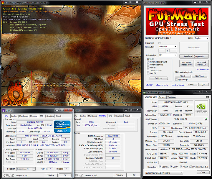
Task: Open SPD tab in left CPU-Z window
Action: coord(42,116)
